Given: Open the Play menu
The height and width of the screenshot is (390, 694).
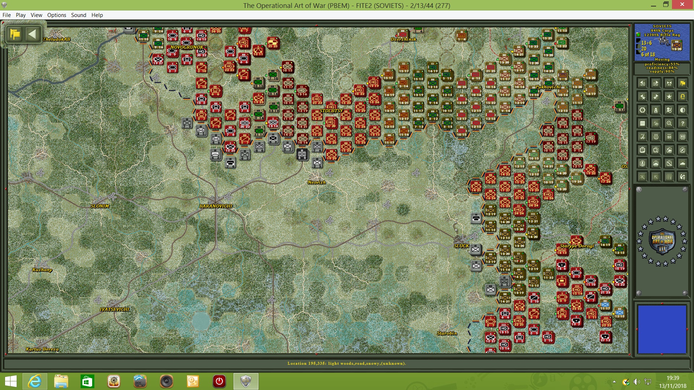Looking at the screenshot, I should click(21, 15).
